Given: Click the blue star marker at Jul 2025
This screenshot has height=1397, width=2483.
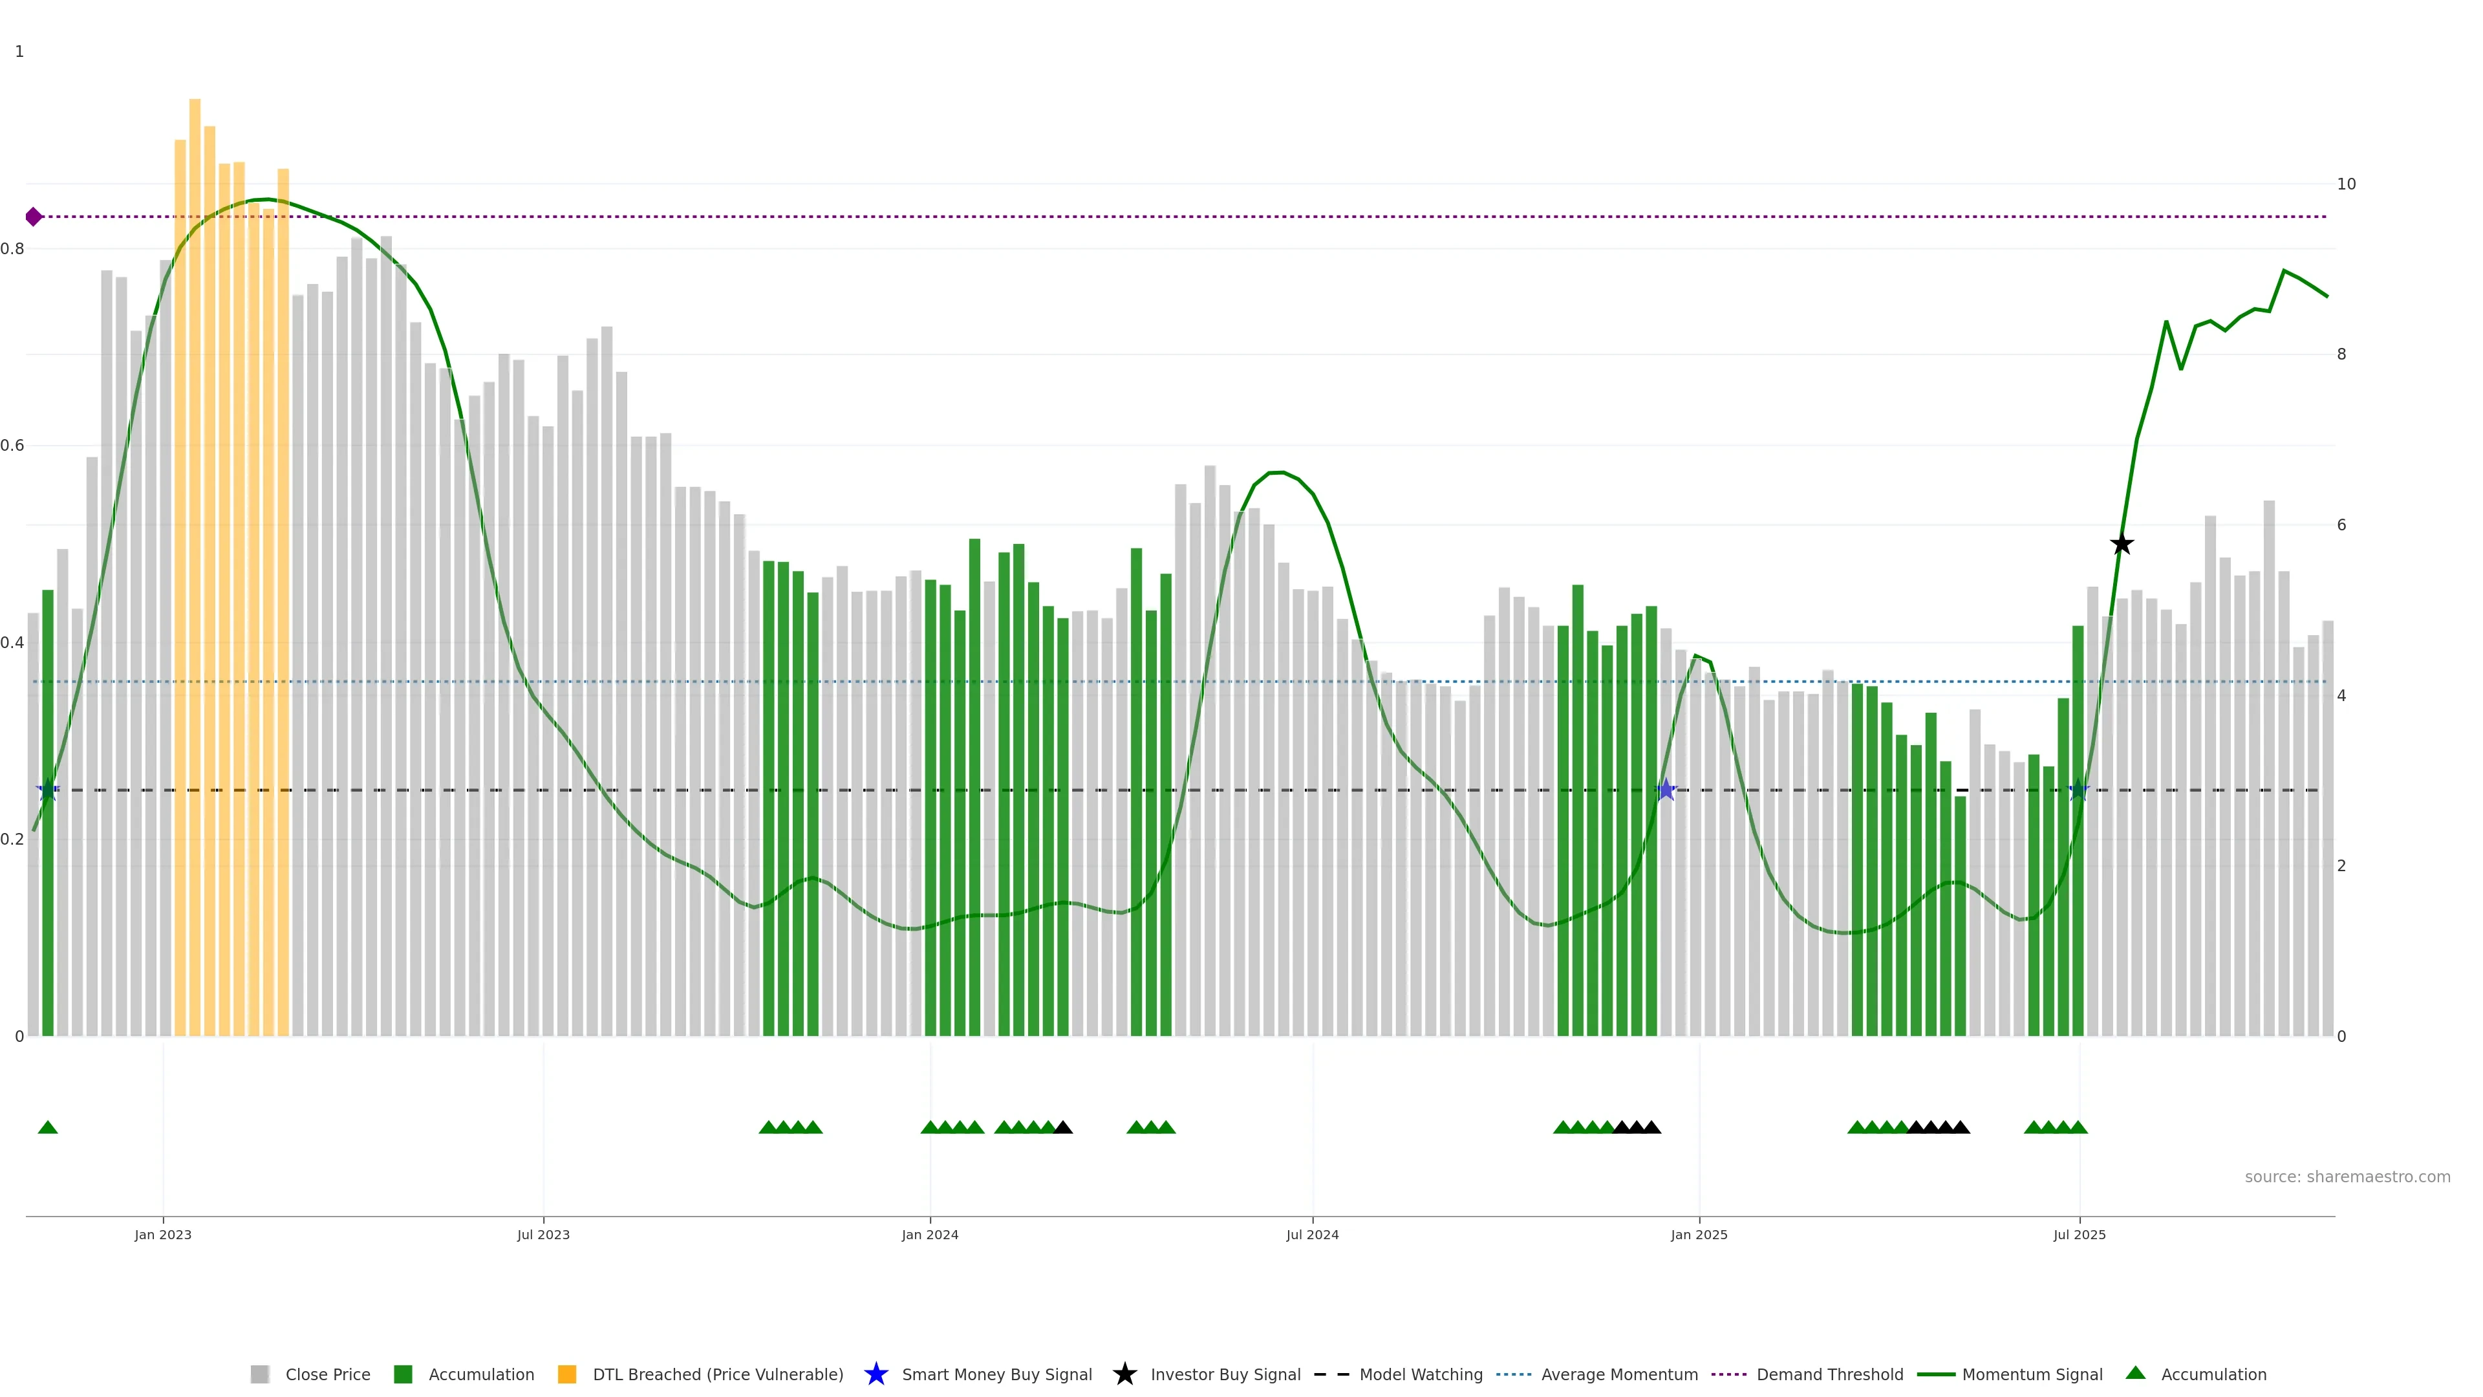Looking at the screenshot, I should pyautogui.click(x=2078, y=790).
